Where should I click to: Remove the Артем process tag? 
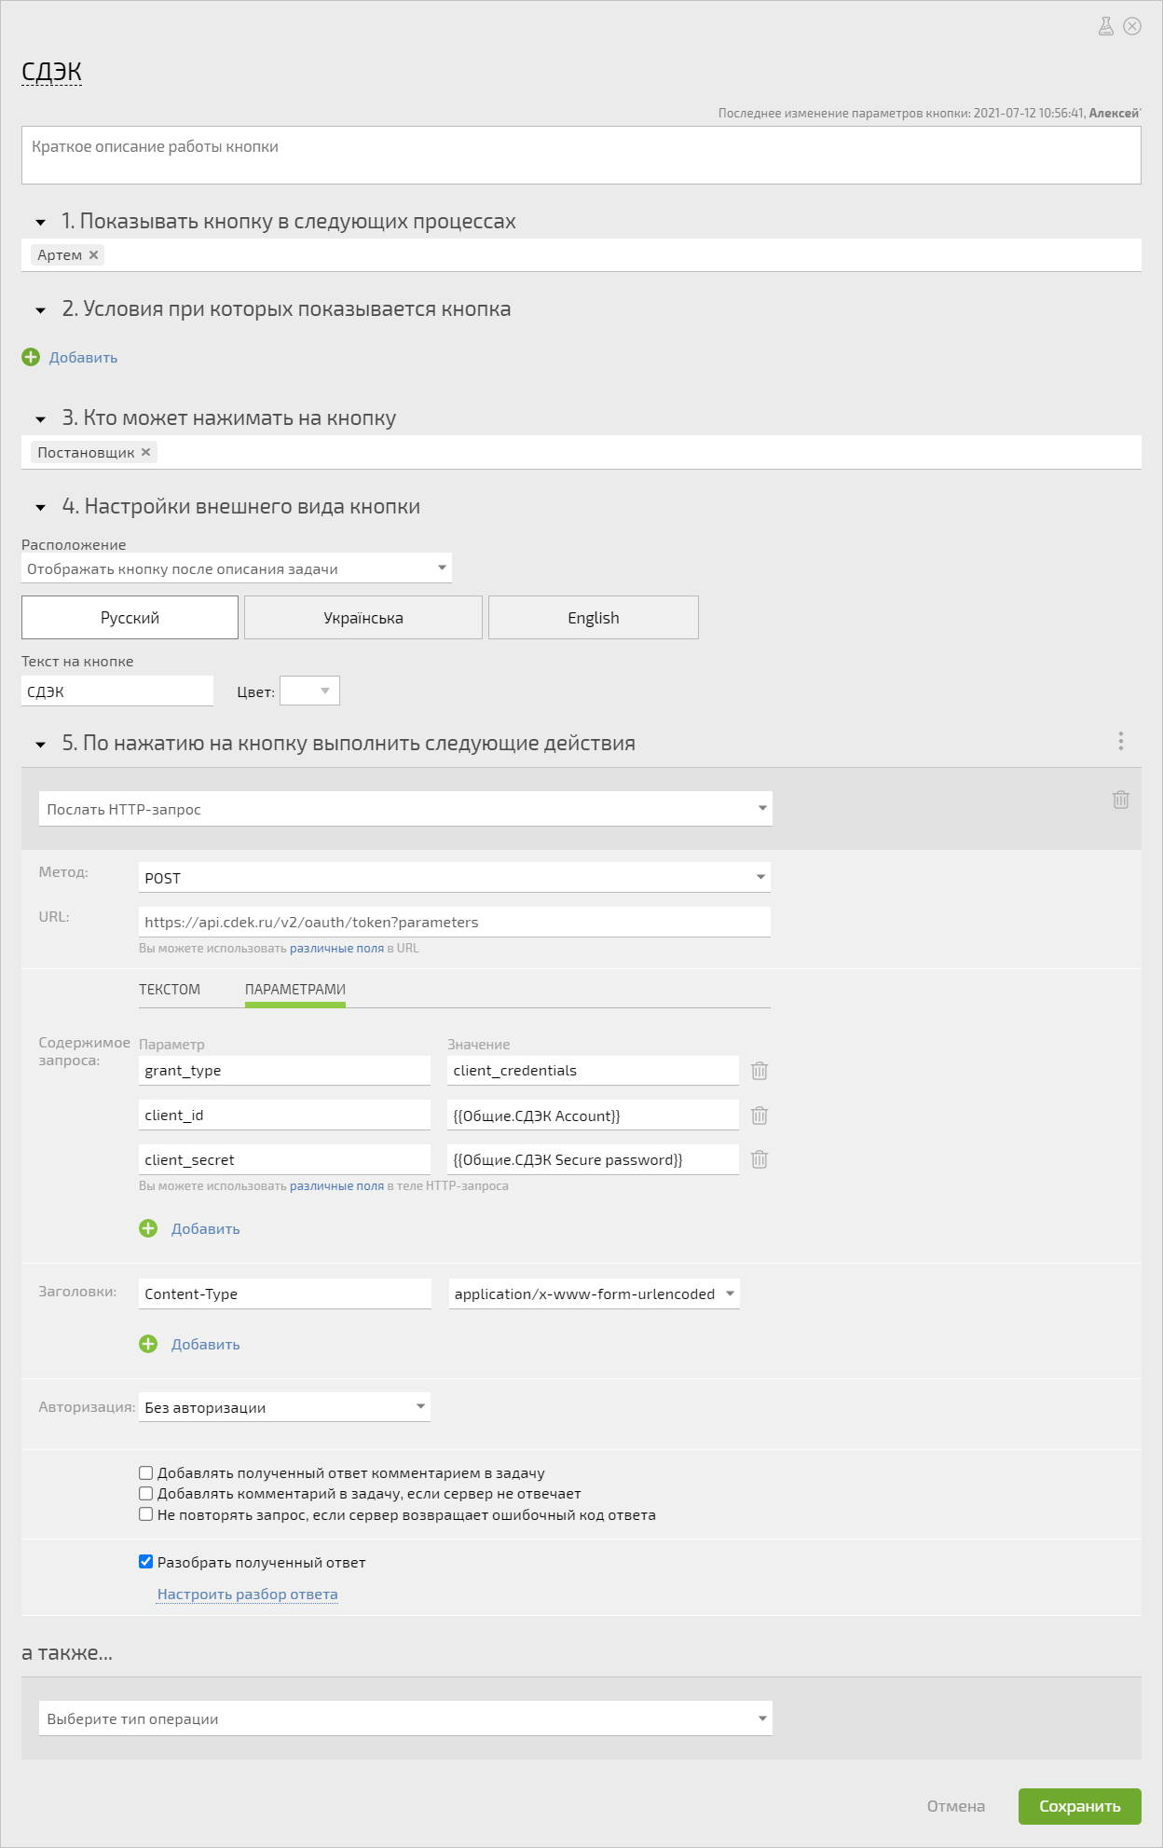(93, 255)
